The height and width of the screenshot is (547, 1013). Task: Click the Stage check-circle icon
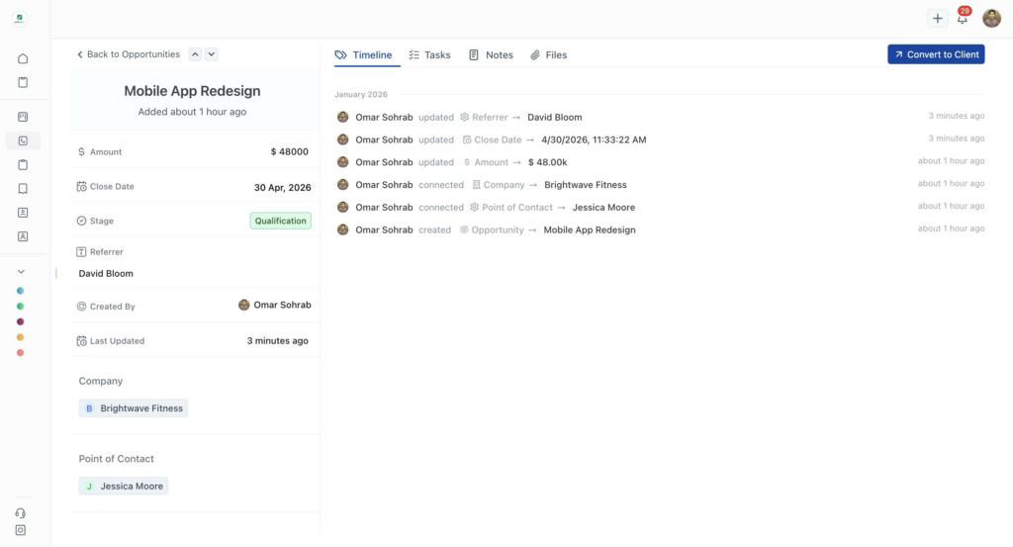click(x=81, y=222)
